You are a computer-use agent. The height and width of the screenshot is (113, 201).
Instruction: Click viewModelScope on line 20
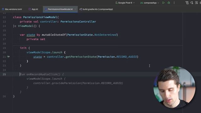[x=38, y=52]
